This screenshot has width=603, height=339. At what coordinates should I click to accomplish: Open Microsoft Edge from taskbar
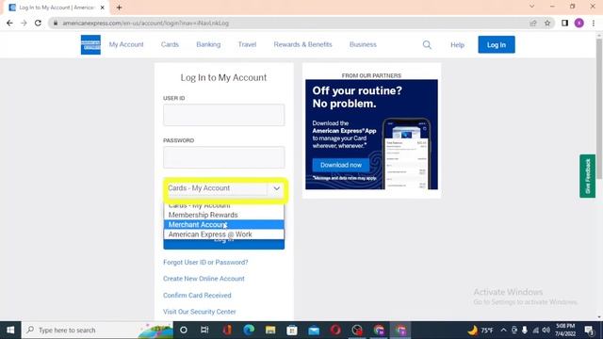[x=249, y=331]
